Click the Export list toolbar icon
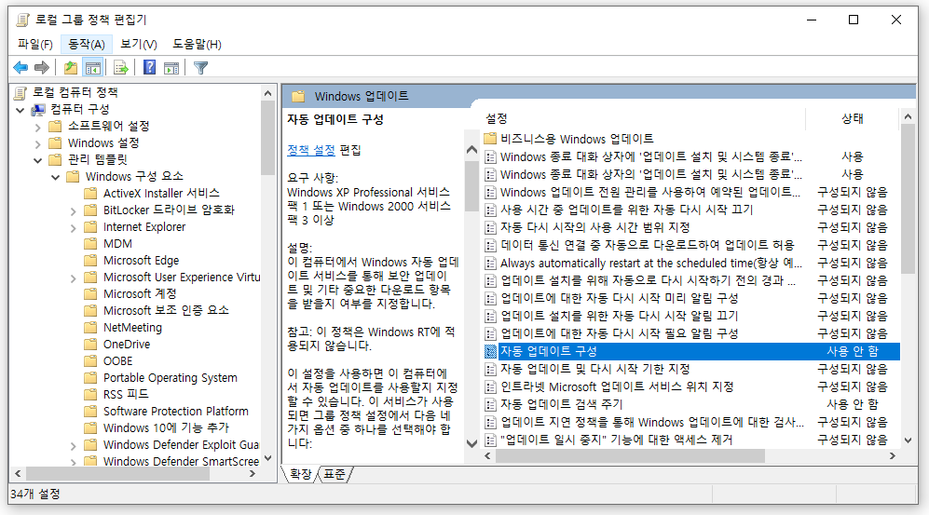929x515 pixels. 121,67
